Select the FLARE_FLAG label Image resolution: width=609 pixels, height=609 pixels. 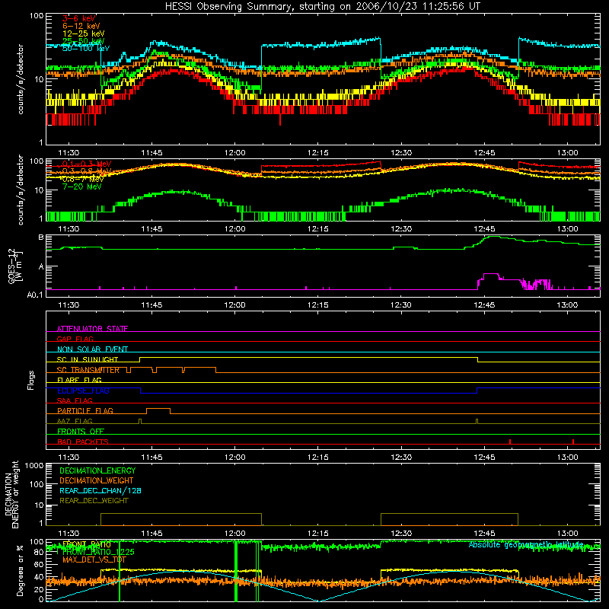pos(79,380)
